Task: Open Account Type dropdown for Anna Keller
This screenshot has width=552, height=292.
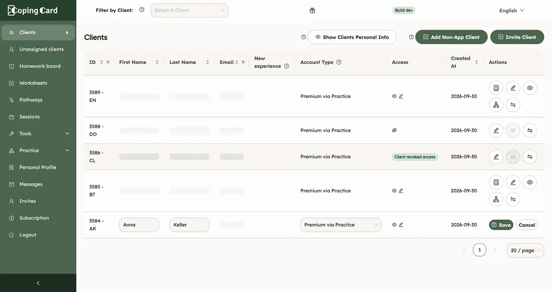Action: click(341, 225)
